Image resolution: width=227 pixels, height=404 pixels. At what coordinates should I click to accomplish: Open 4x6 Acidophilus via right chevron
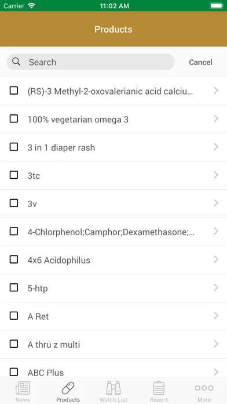(216, 259)
